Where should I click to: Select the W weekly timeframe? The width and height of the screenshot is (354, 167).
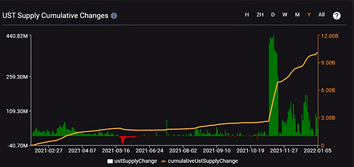[x=285, y=15]
